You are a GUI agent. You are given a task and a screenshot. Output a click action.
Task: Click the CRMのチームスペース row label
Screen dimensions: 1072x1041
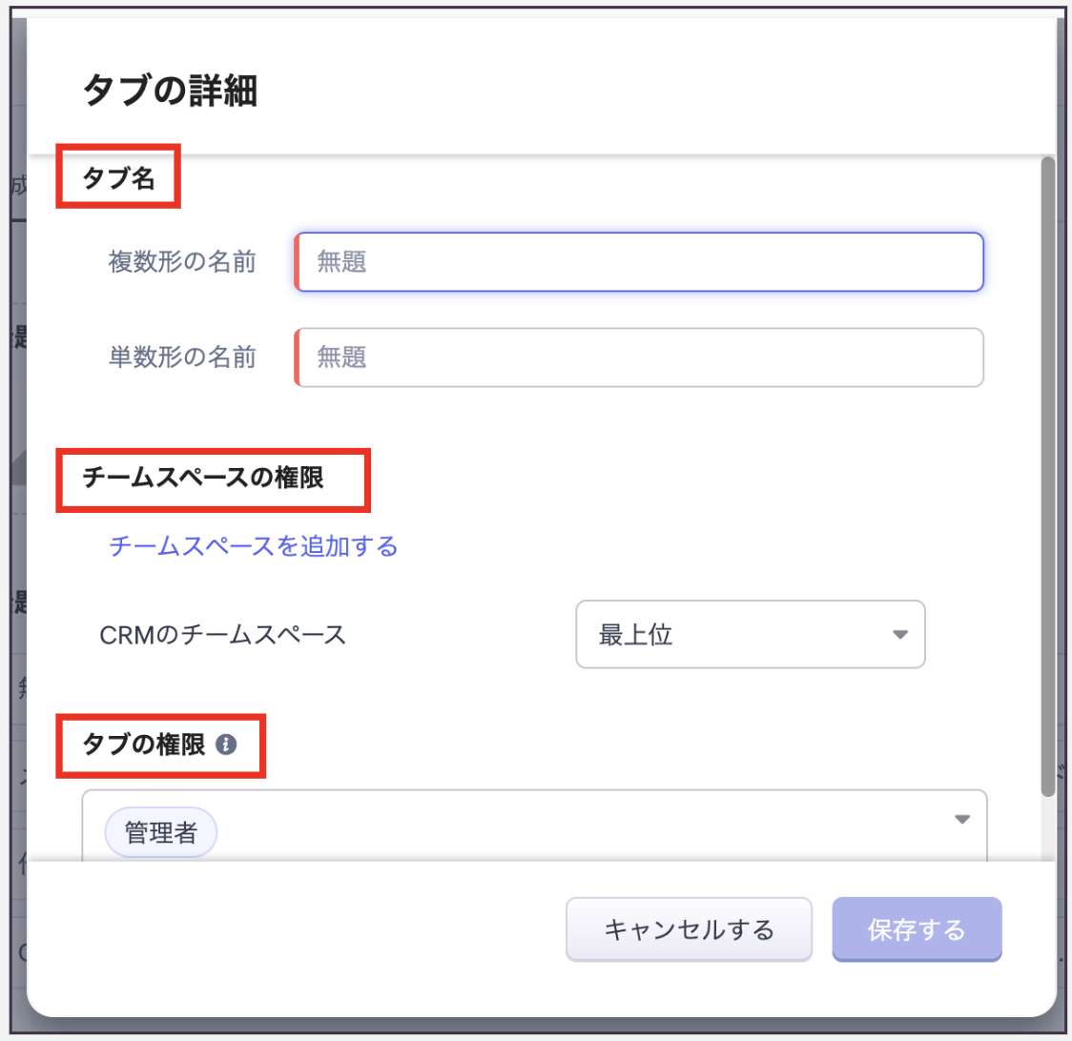point(222,634)
